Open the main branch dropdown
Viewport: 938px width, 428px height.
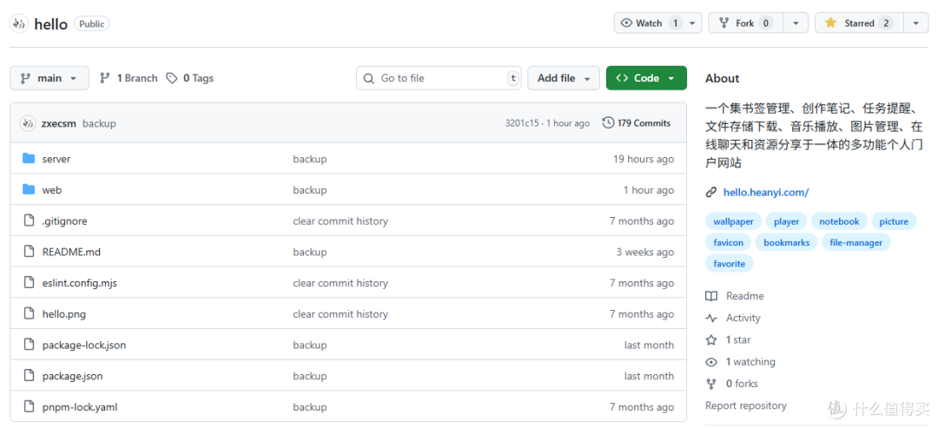point(49,78)
